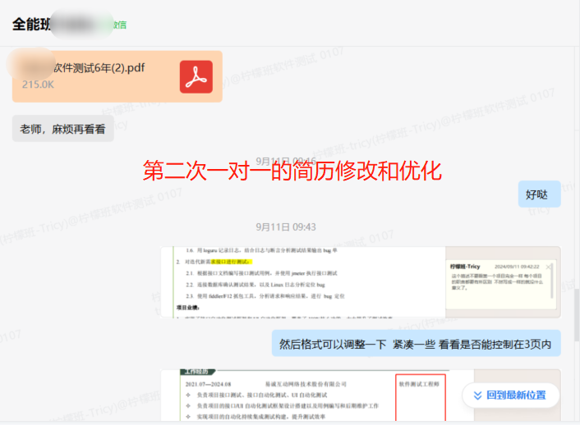Open the resume screenshot with yellow highlight
580x425 pixels.
click(304, 281)
